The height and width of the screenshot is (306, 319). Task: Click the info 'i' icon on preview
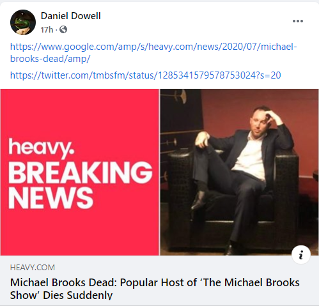tap(301, 255)
